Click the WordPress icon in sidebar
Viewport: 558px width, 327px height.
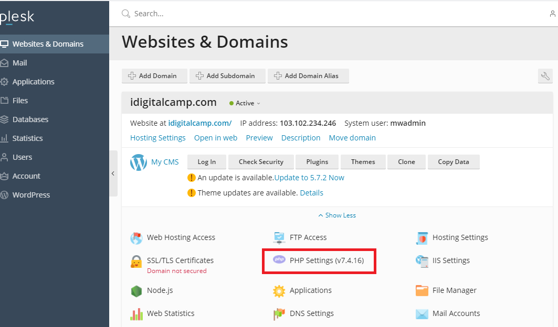4,195
